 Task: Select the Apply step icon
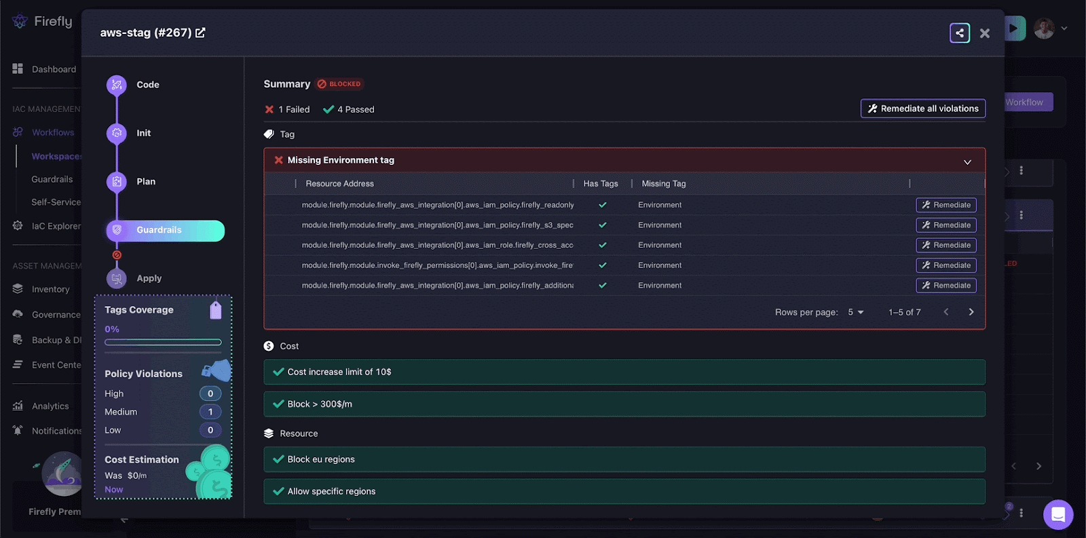tap(117, 278)
